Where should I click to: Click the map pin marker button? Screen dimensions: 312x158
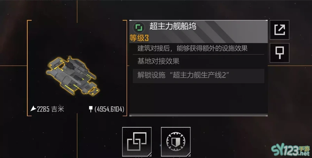click(x=279, y=53)
